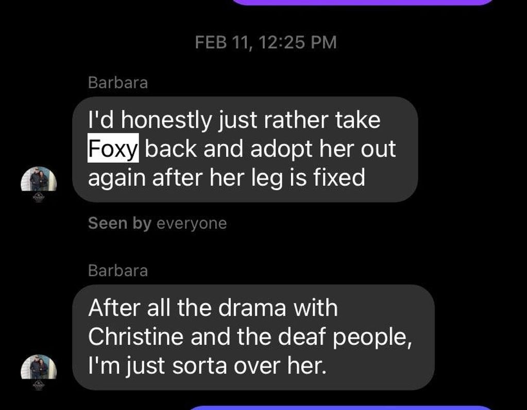527x410 pixels.
Task: Click the word everyone in the seen receipt
Action: pyautogui.click(x=192, y=224)
